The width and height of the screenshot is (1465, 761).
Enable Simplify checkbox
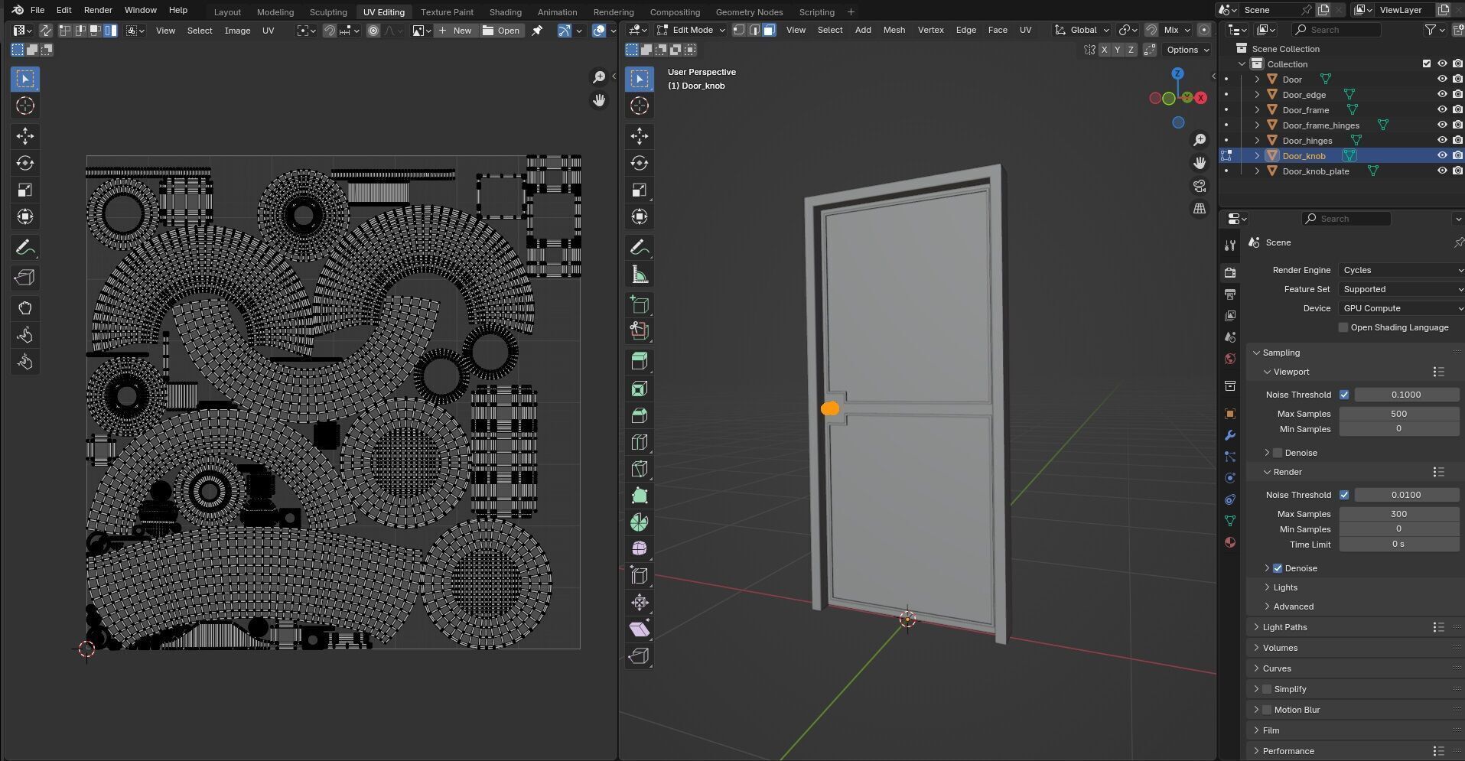[x=1267, y=689]
